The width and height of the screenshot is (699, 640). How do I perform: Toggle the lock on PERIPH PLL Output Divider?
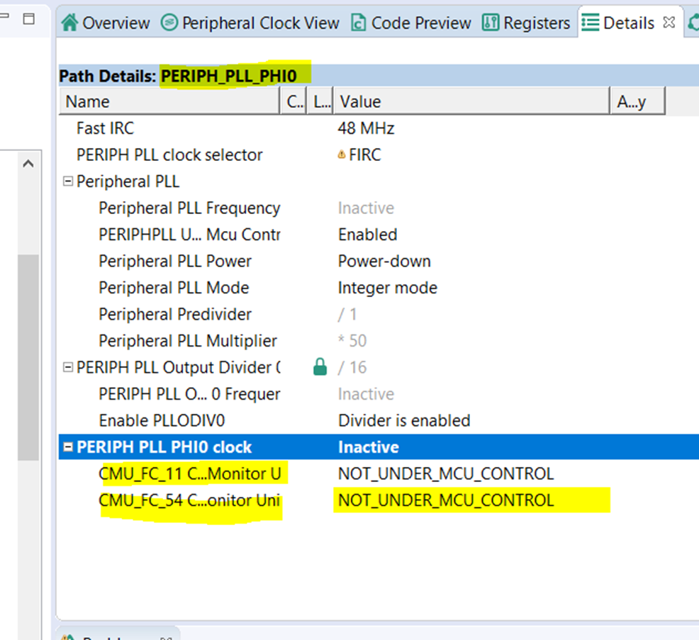coord(320,367)
